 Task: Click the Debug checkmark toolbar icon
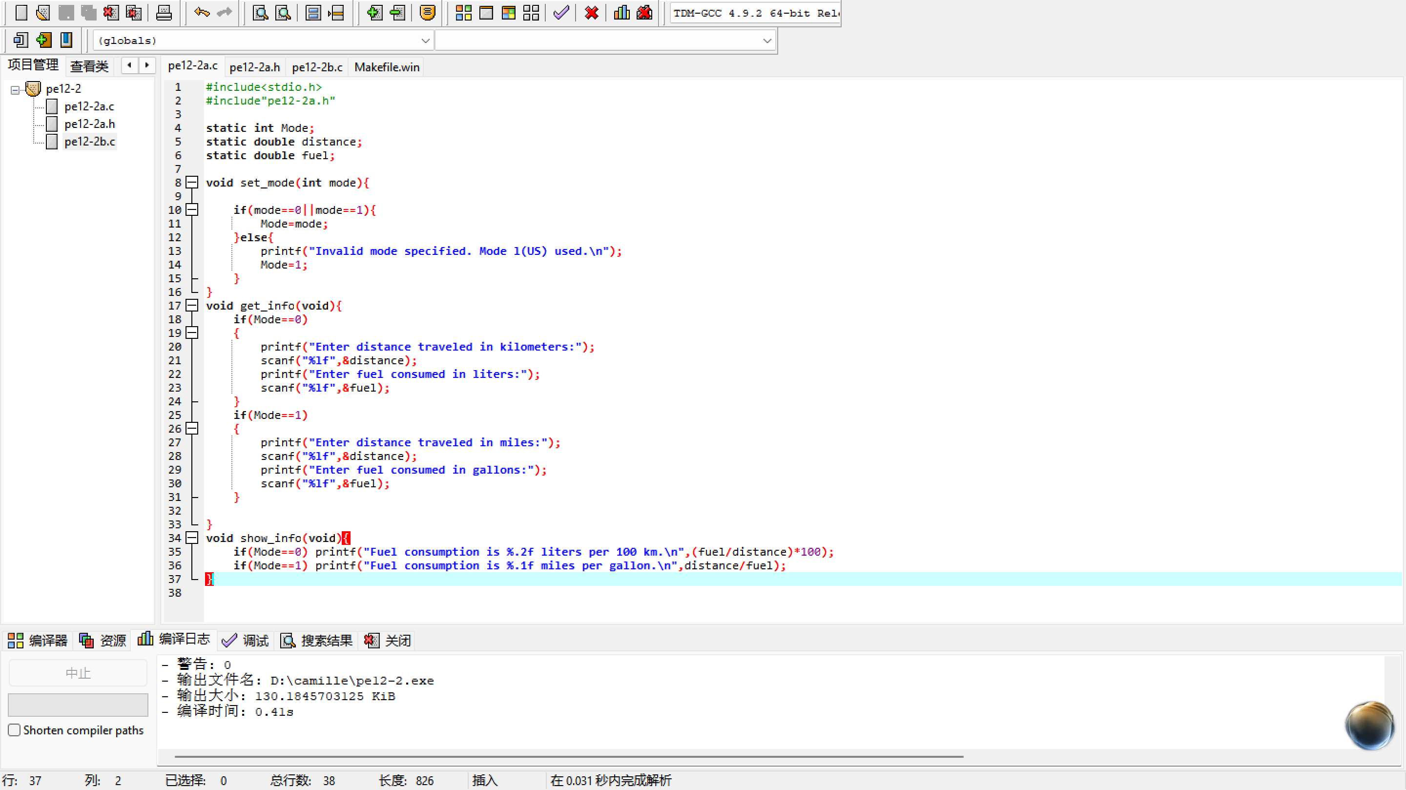[561, 13]
